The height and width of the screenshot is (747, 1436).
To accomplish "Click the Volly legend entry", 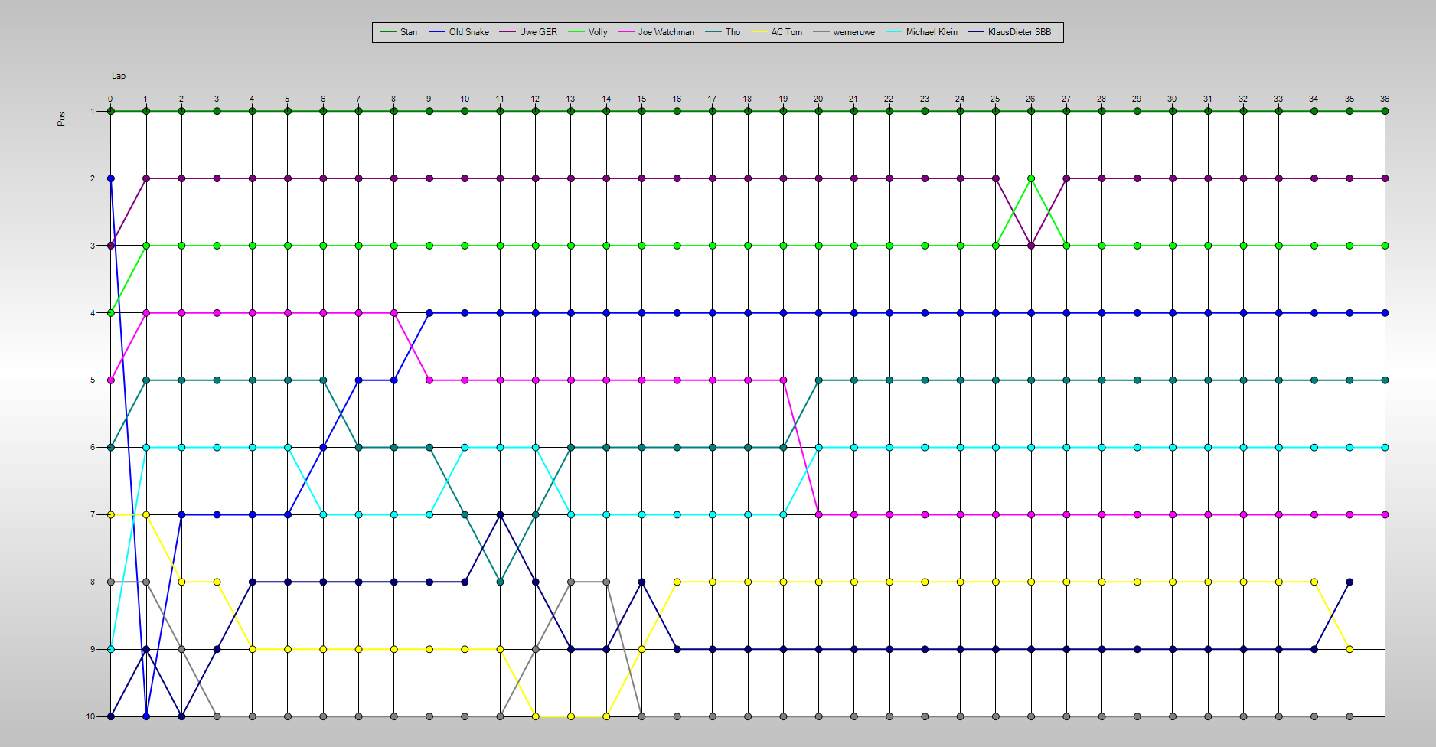I will tap(588, 32).
